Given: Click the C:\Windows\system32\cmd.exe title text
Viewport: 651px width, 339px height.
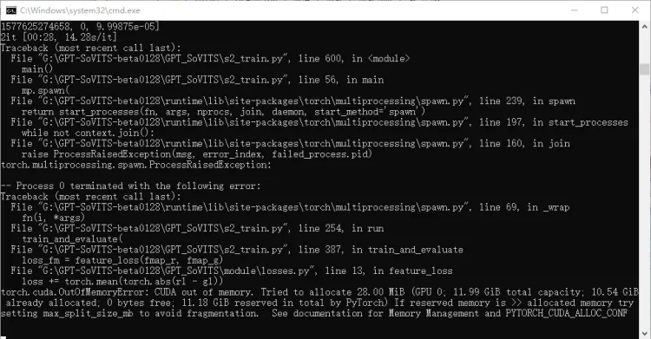Looking at the screenshot, I should (80, 10).
